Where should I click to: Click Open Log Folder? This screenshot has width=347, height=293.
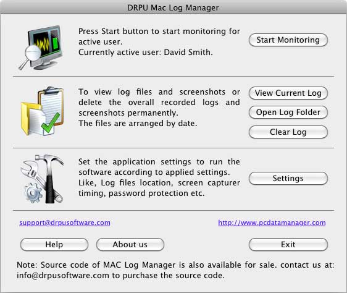(288, 113)
